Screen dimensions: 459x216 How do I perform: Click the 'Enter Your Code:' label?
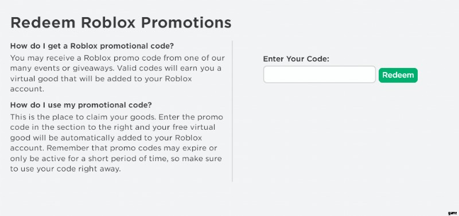296,59
